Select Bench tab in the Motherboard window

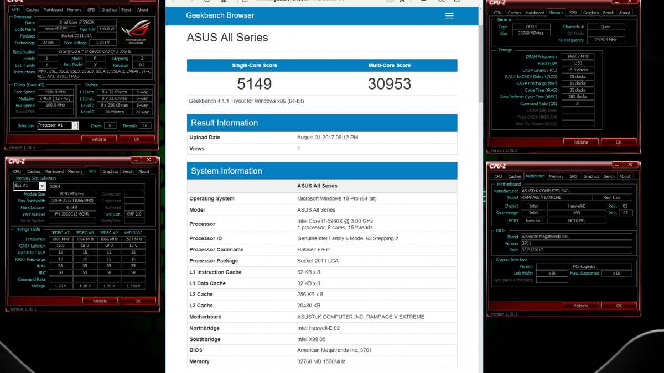tap(609, 176)
